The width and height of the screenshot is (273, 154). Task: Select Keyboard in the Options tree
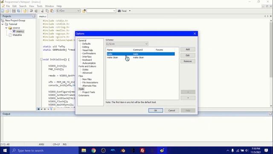tap(87, 60)
